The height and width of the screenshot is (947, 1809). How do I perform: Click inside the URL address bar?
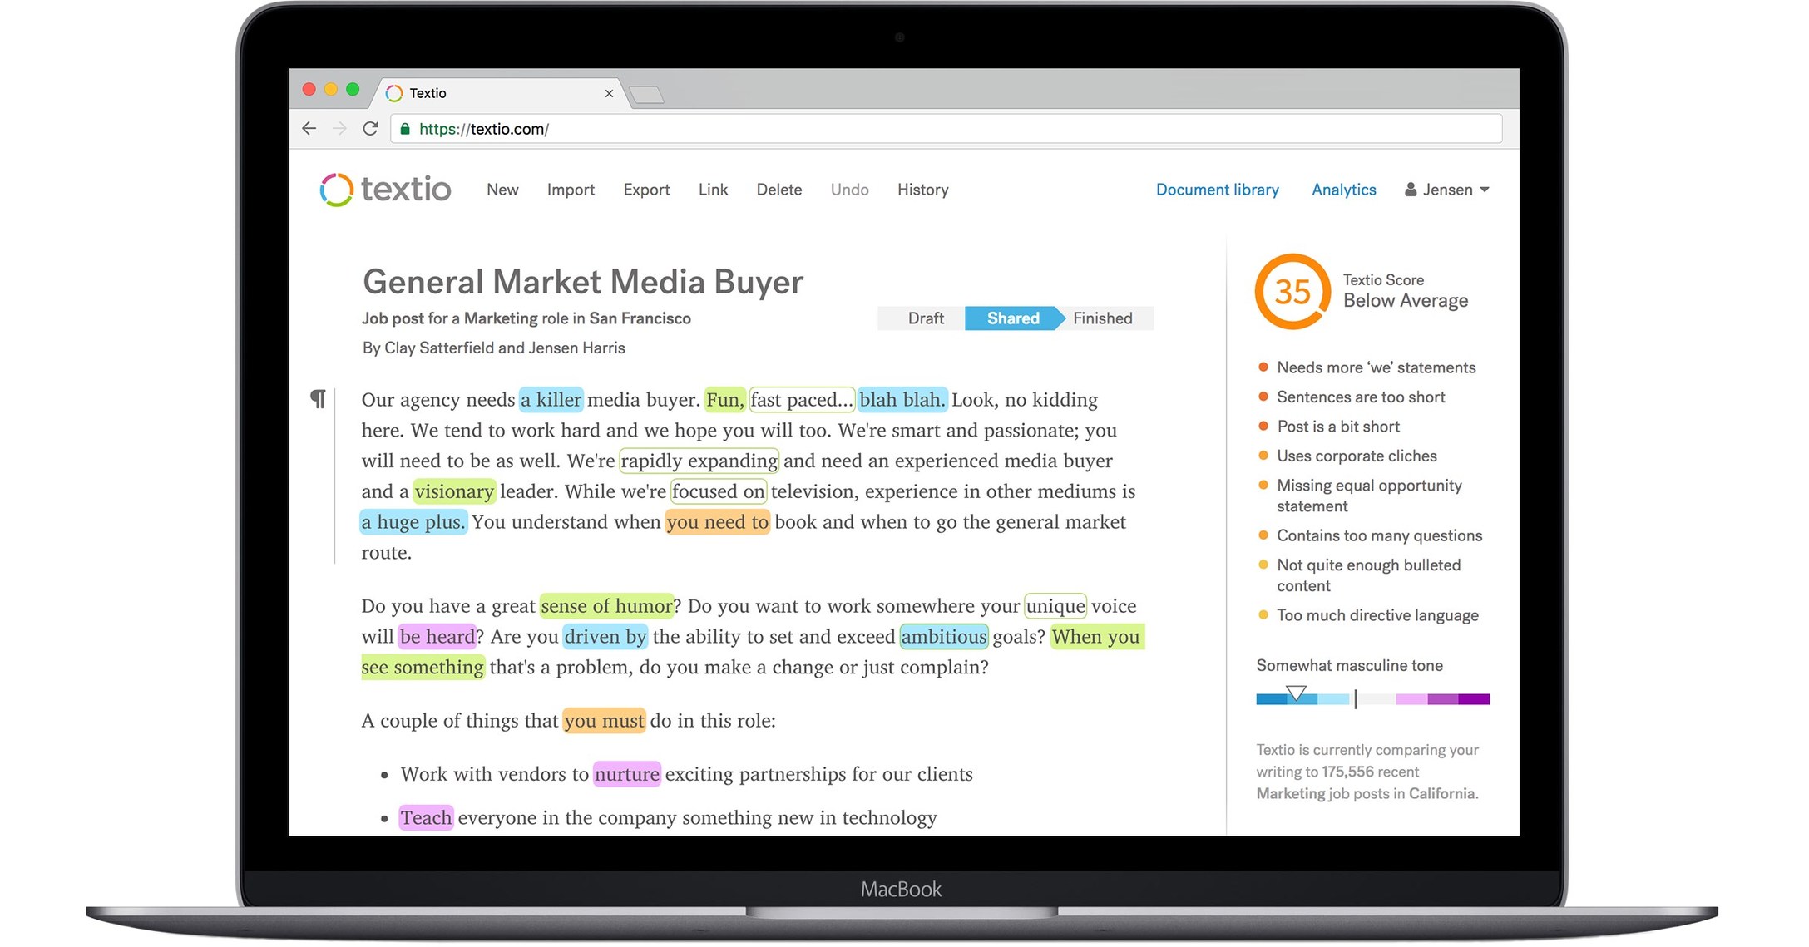tap(749, 129)
